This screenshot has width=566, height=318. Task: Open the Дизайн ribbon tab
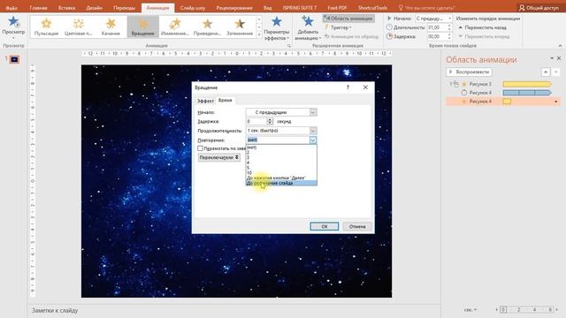[95, 8]
